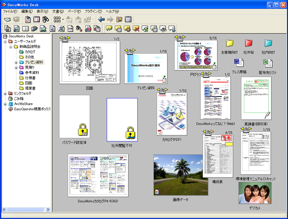Expand the リンクフォルダ tree node
Viewport: 288px width, 219px height.
pos(5,94)
